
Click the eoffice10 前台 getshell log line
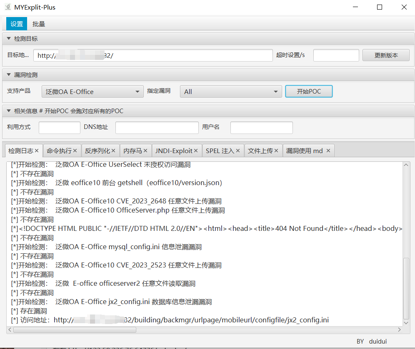point(116,183)
